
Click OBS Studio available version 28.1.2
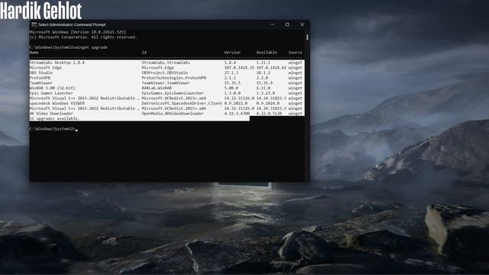(264, 73)
